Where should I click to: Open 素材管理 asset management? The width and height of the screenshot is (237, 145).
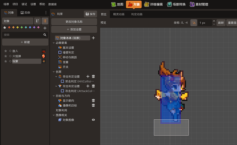click(199, 4)
